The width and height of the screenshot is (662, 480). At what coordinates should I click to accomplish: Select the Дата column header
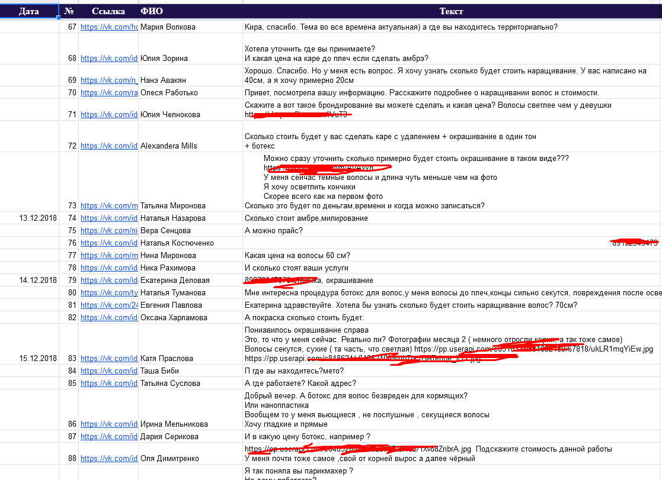[x=29, y=11]
